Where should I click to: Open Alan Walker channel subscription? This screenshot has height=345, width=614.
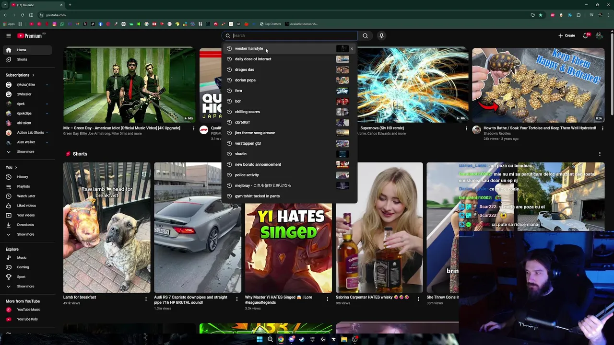tap(28, 142)
